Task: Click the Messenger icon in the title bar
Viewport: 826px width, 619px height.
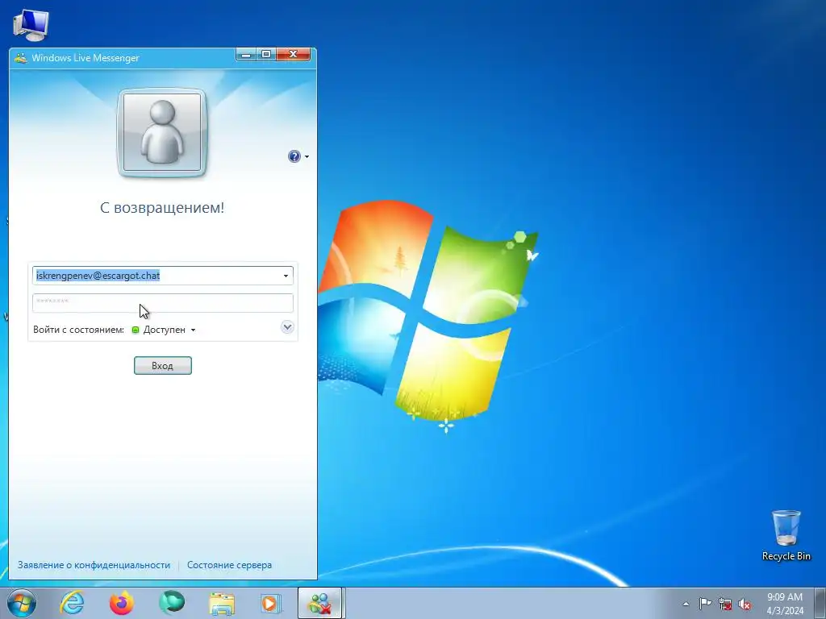Action: pos(20,58)
